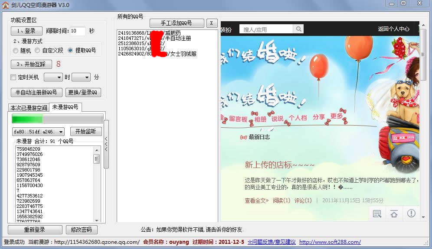Select the 2418473271 半自动注册 entry
Viewport: 432px width, 249px height.
pyautogui.click(x=154, y=38)
